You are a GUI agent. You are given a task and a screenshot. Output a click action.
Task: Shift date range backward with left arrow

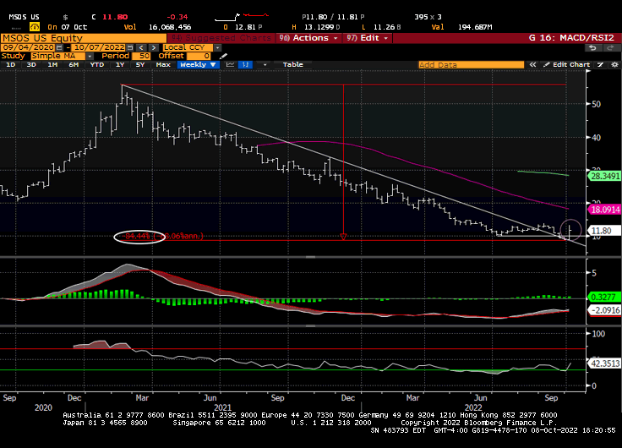[x=142, y=47]
